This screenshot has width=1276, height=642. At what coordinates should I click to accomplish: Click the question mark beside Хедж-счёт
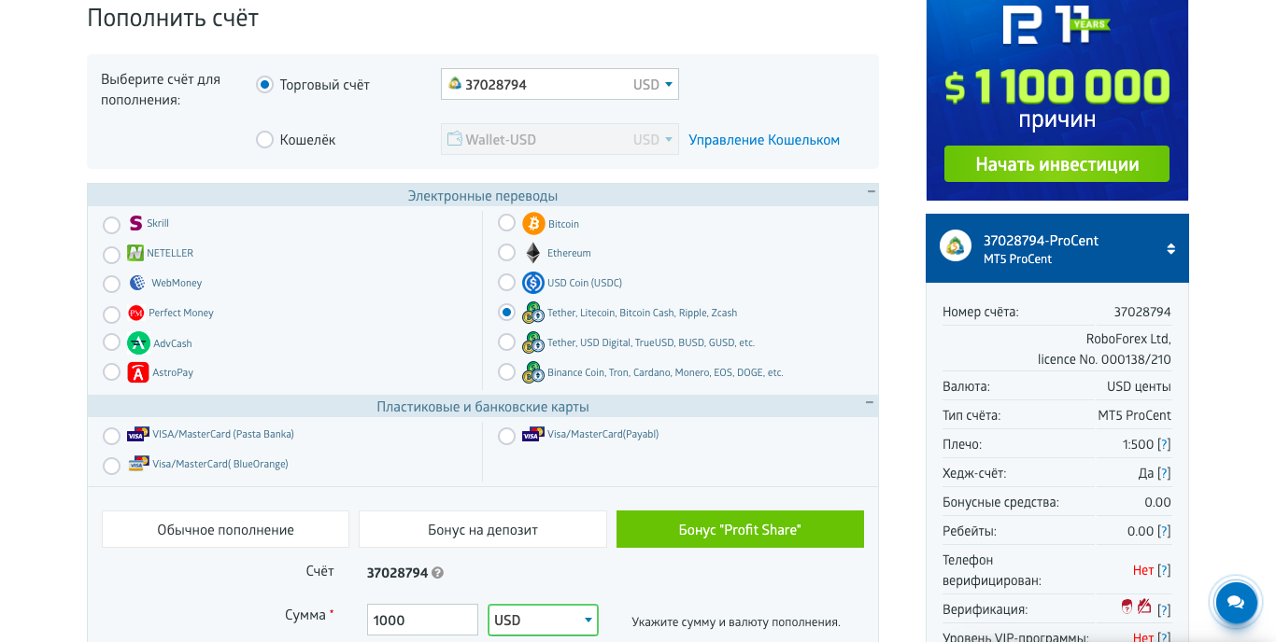(x=1164, y=473)
